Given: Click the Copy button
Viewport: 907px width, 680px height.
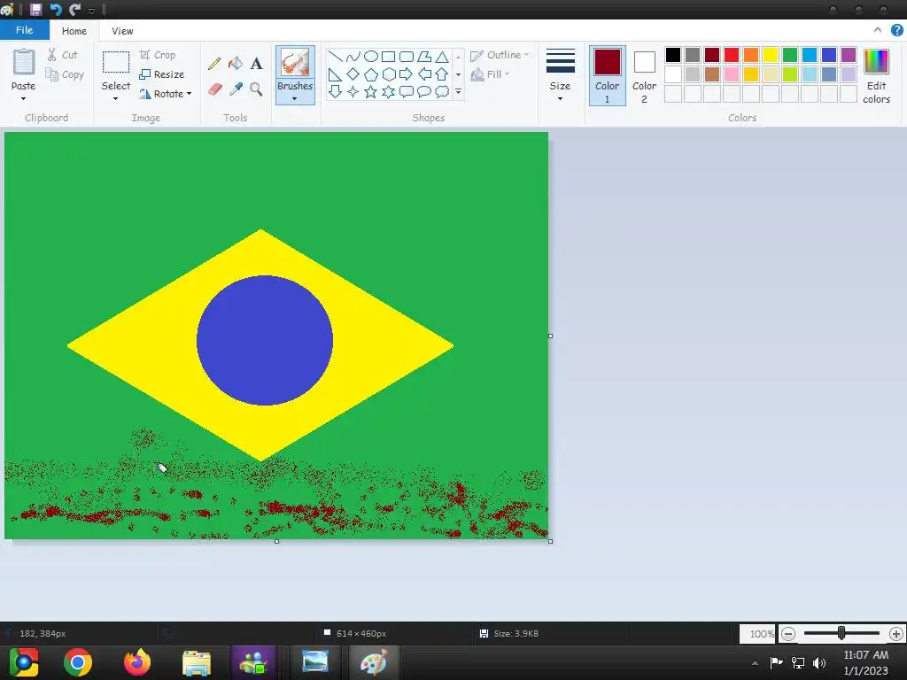Looking at the screenshot, I should click(x=65, y=74).
